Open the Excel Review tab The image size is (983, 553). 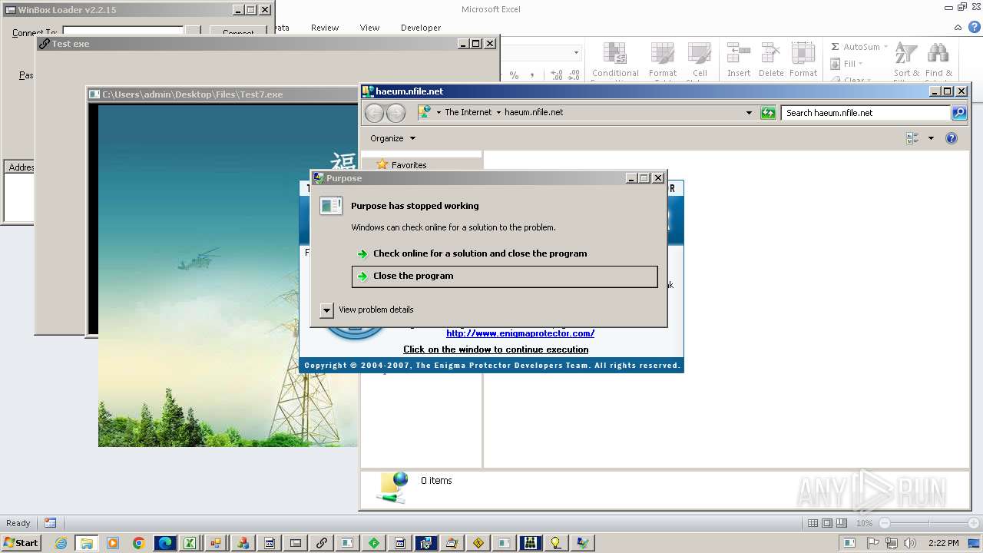[325, 28]
